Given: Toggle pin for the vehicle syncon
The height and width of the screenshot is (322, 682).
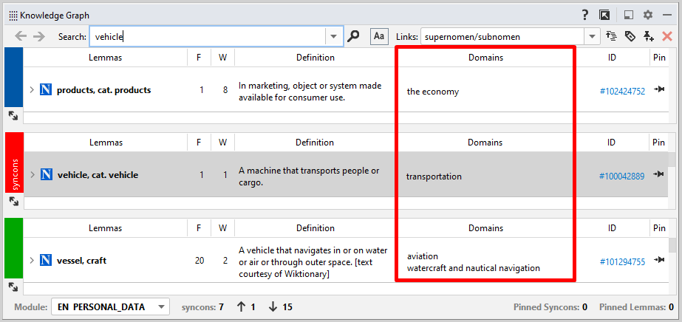Looking at the screenshot, I should 659,175.
